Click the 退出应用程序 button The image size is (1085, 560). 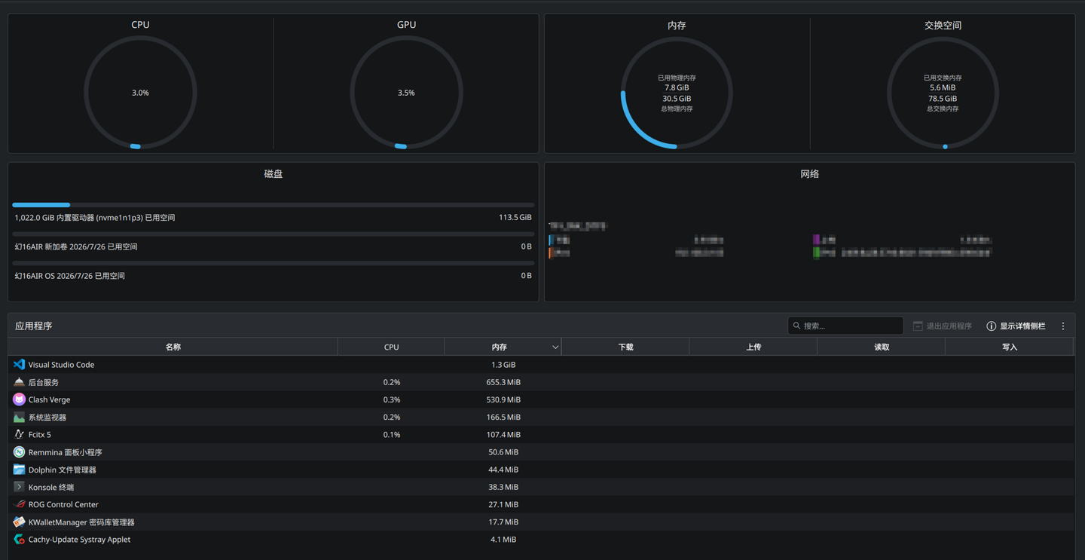(943, 326)
